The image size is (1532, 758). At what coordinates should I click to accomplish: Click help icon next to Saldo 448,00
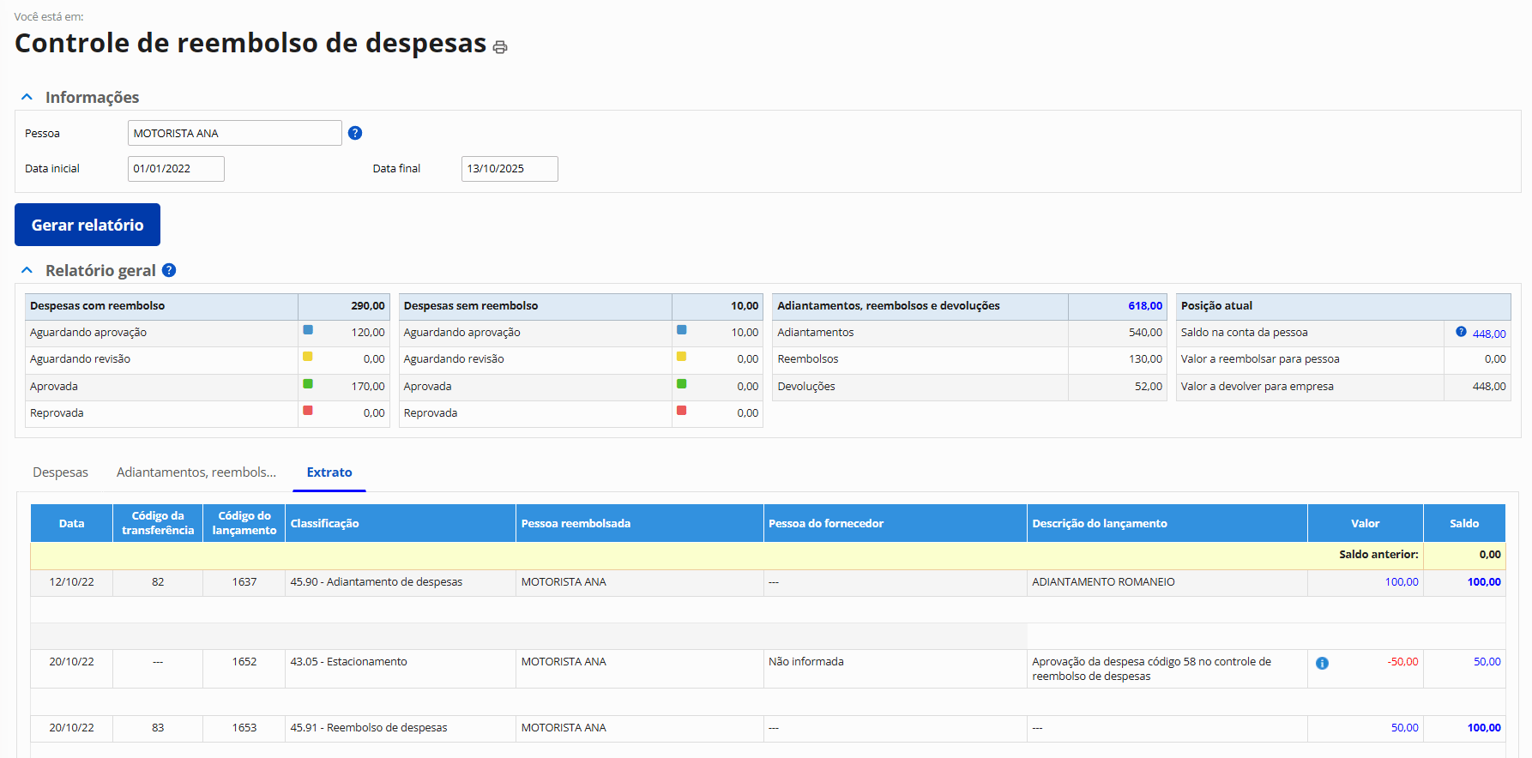click(x=1461, y=332)
